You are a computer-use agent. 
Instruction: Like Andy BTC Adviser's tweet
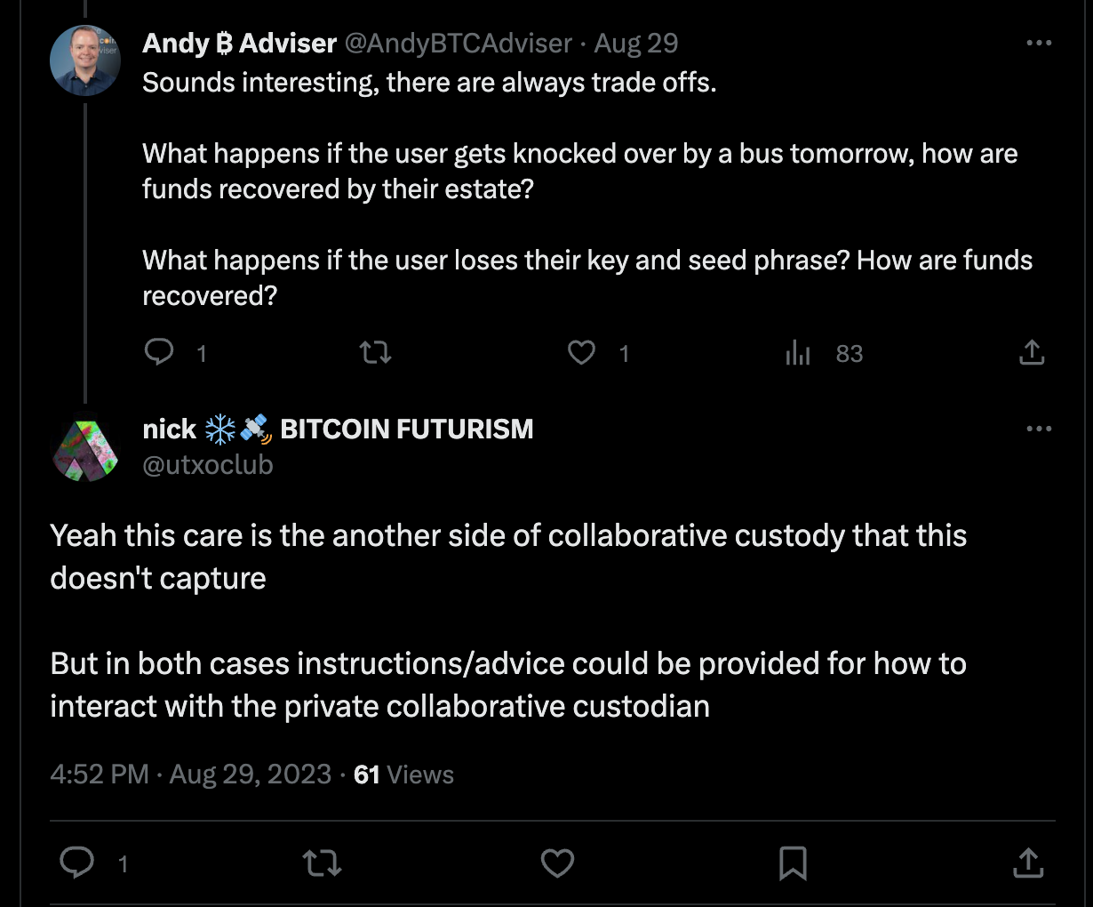pyautogui.click(x=581, y=353)
